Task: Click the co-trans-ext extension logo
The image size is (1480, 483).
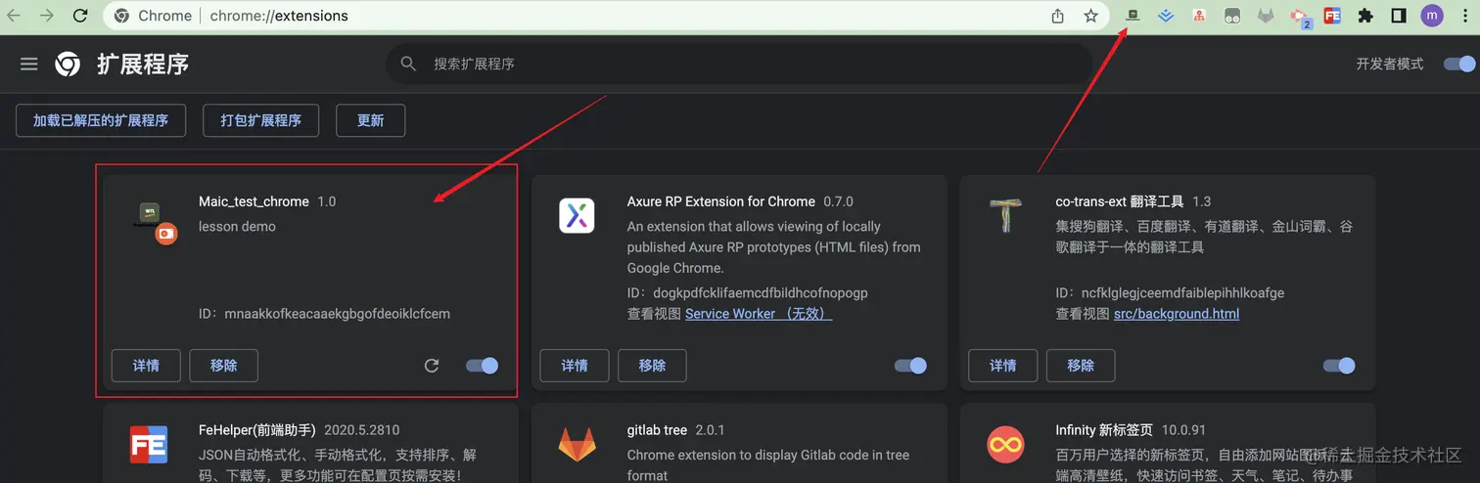Action: 1005,215
